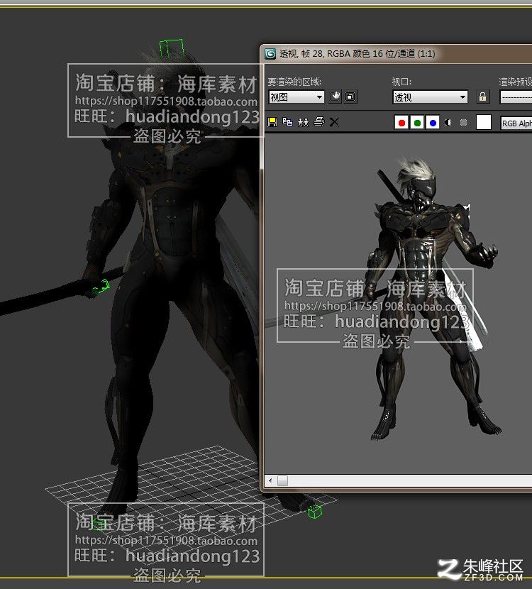This screenshot has width=532, height=589.
Task: Open the white color swatch
Action: pyautogui.click(x=484, y=122)
